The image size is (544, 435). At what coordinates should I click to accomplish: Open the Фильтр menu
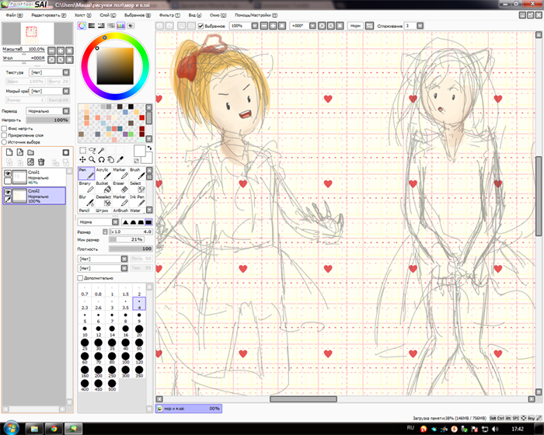coord(166,15)
